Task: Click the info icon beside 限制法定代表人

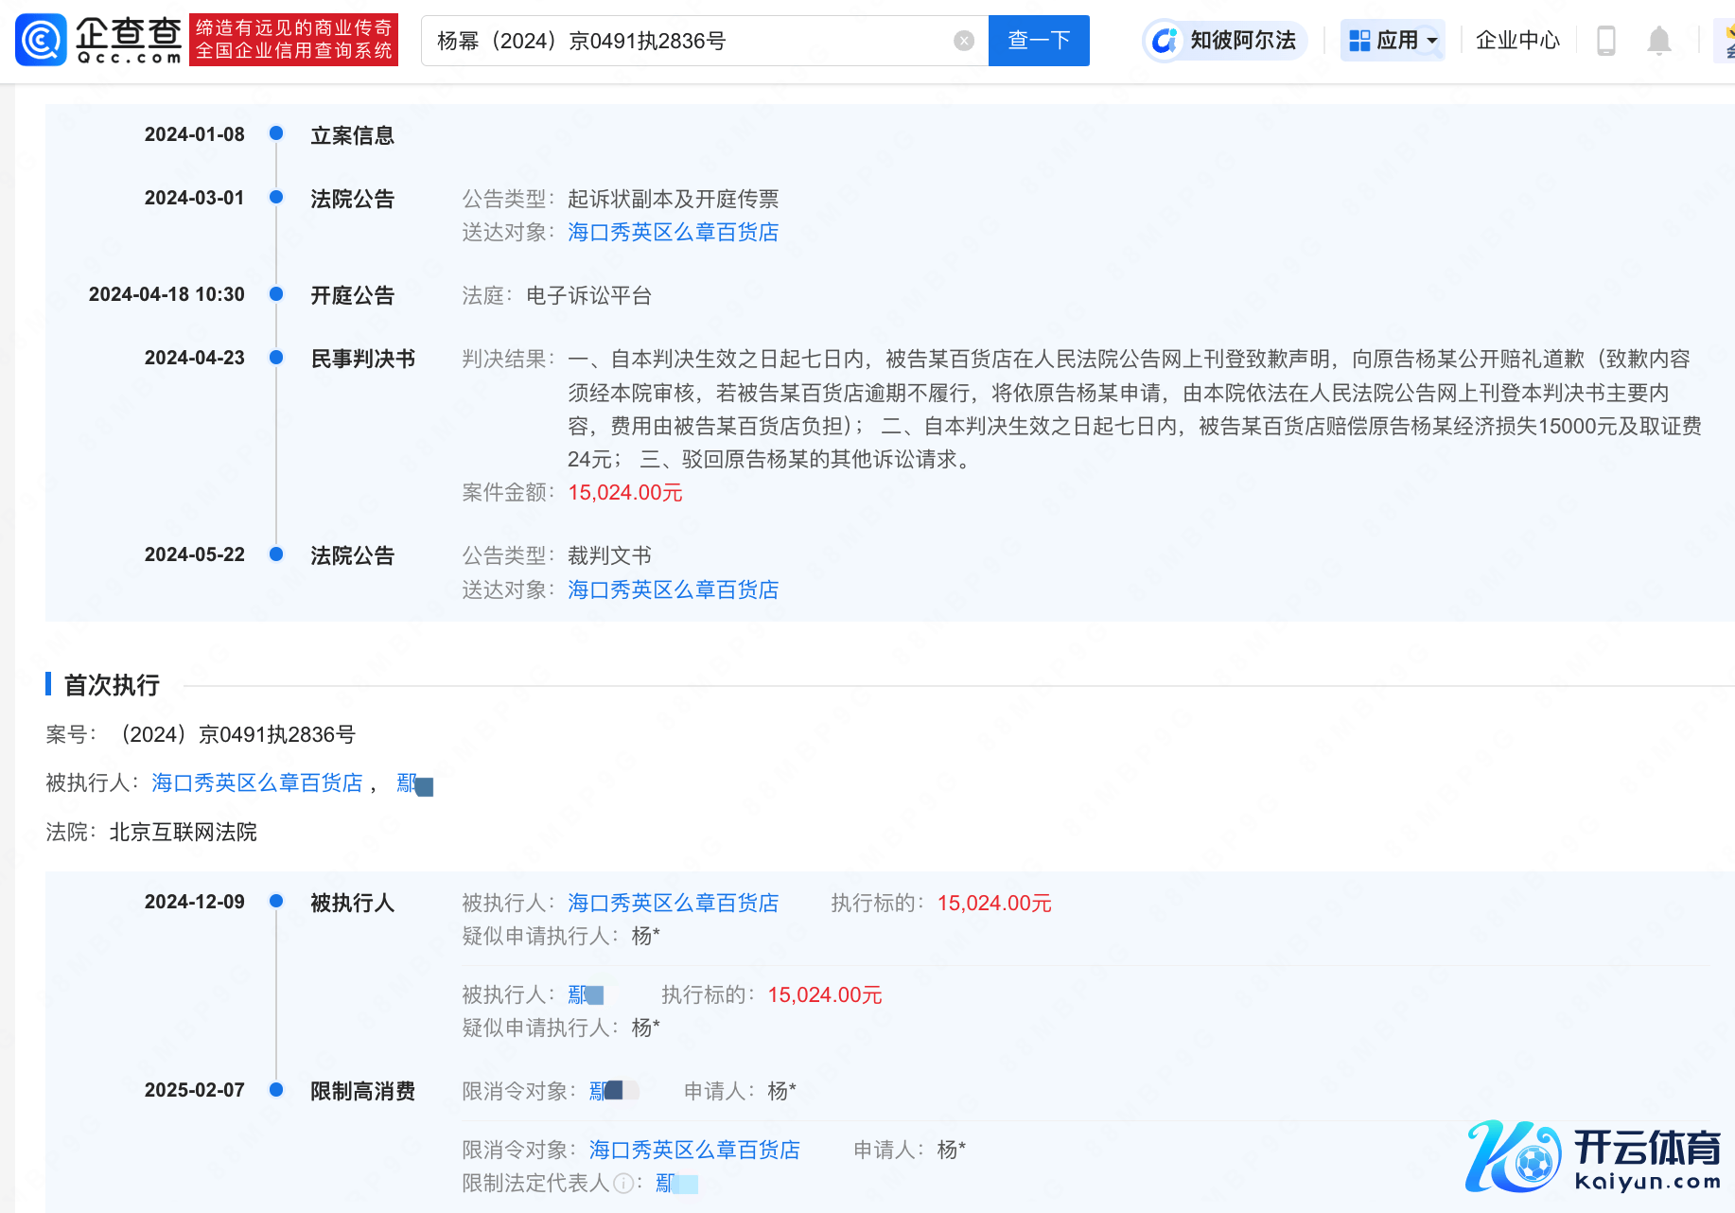Action: click(623, 1184)
